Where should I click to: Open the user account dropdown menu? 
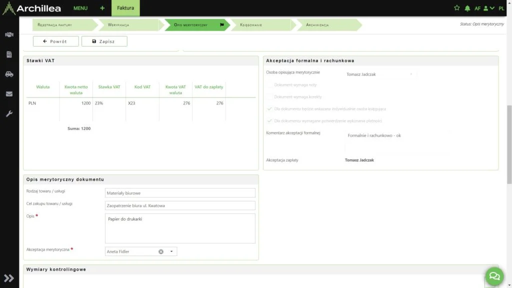tap(489, 8)
